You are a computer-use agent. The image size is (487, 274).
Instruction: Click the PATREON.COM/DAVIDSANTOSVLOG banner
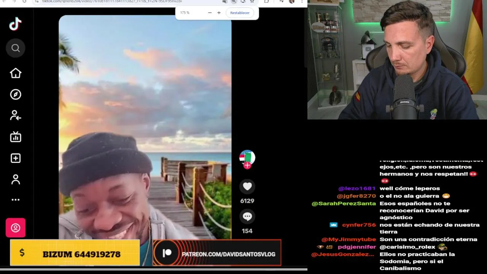tap(217, 253)
